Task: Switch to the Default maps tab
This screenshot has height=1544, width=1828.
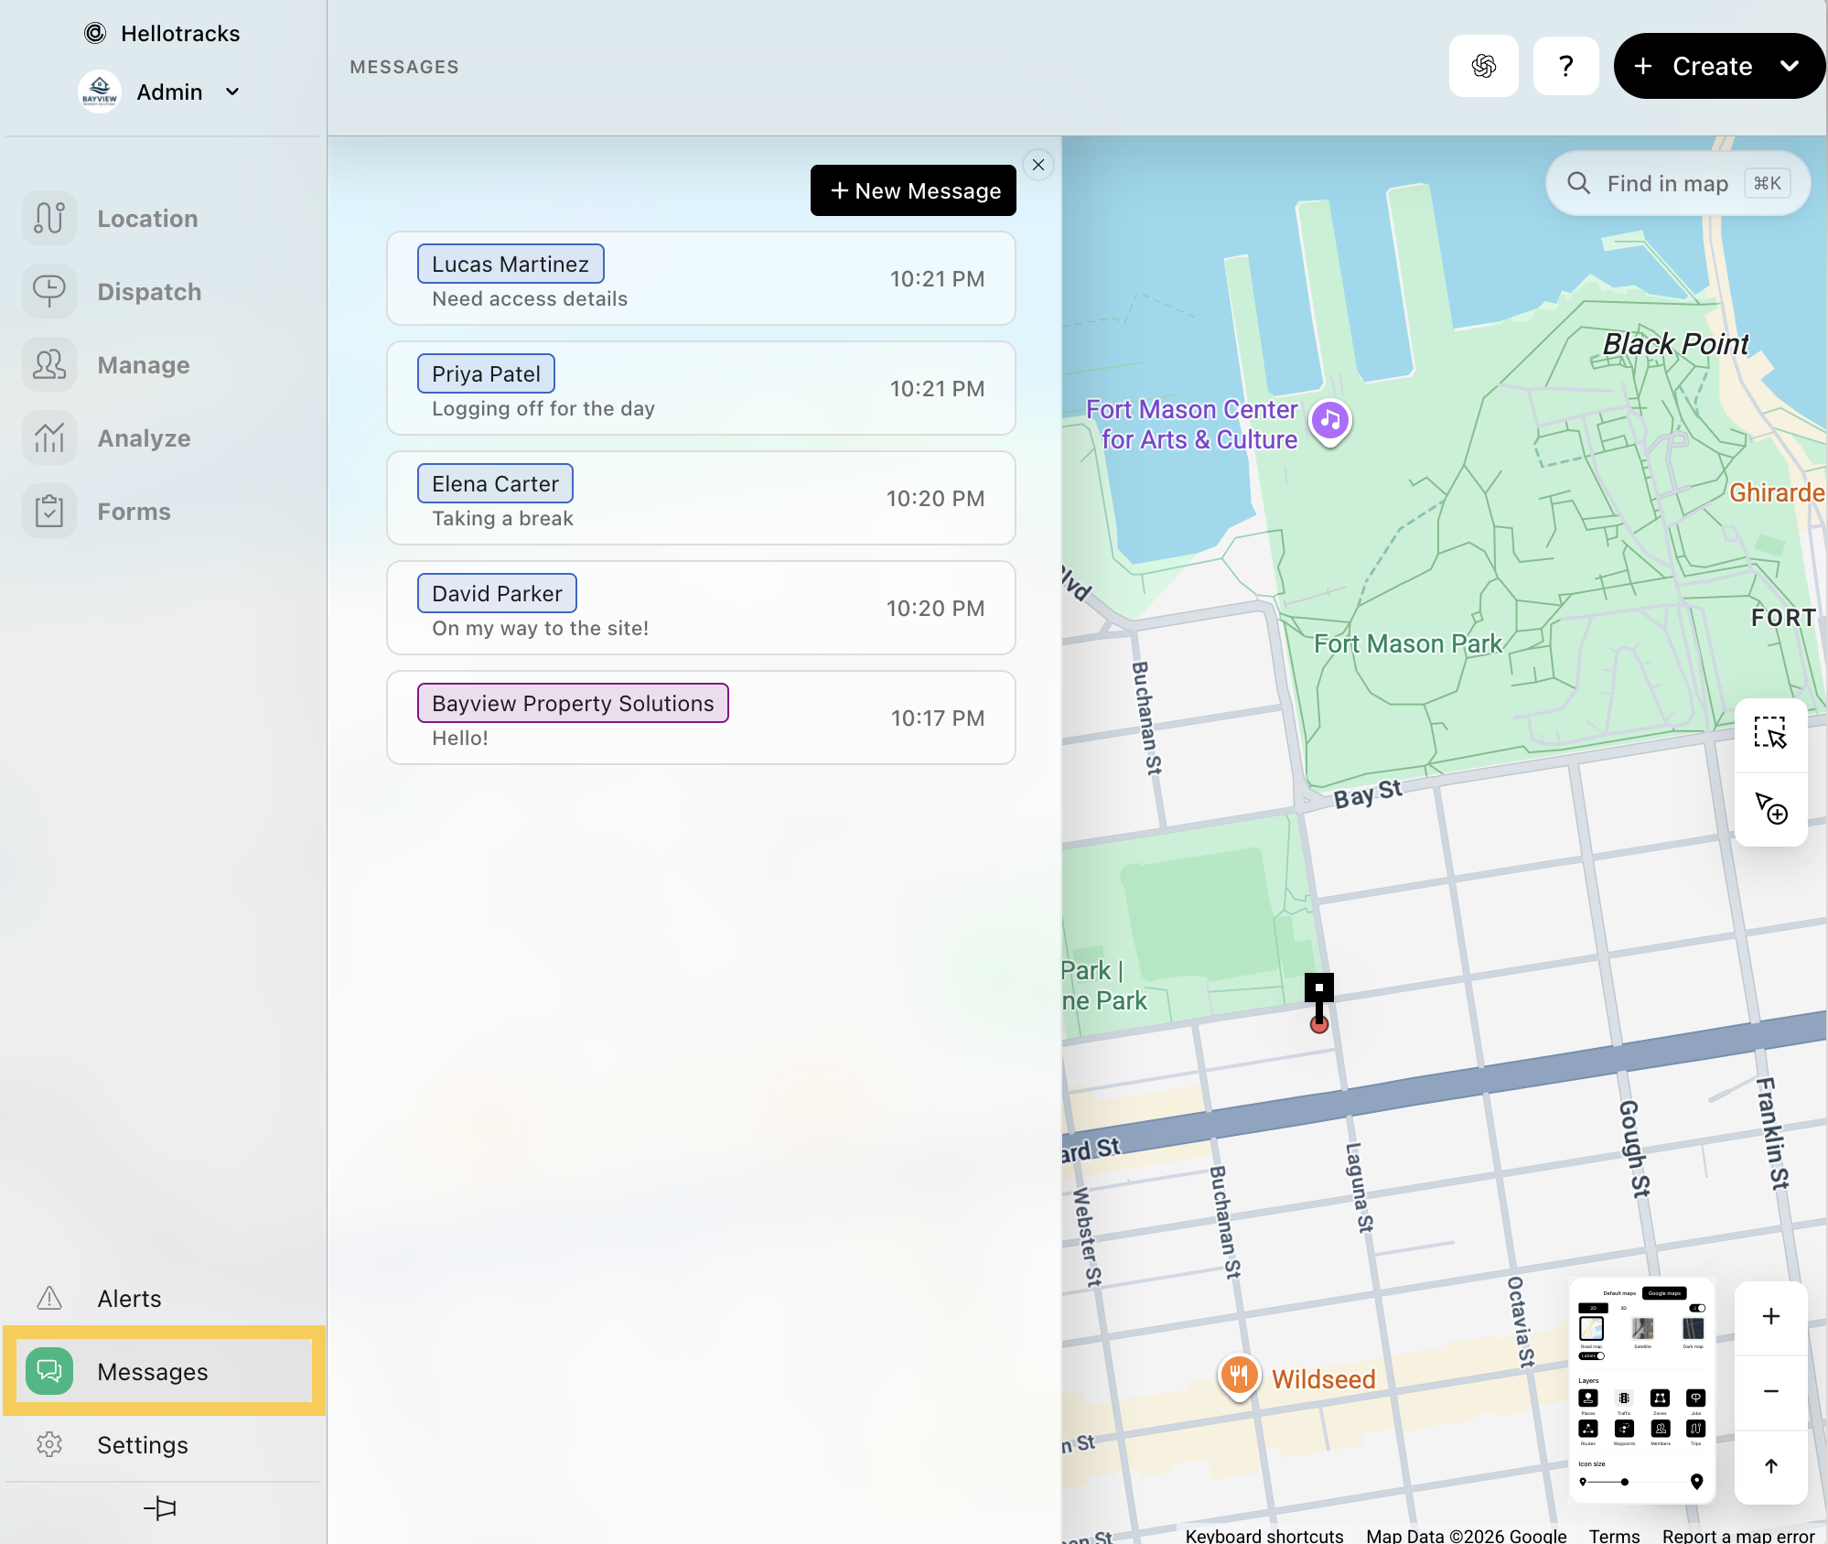Action: (1619, 1293)
